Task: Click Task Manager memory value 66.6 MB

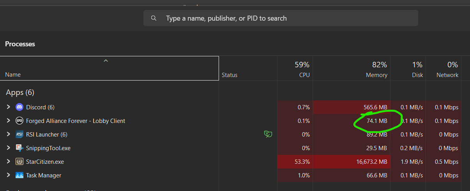Action: click(377, 175)
